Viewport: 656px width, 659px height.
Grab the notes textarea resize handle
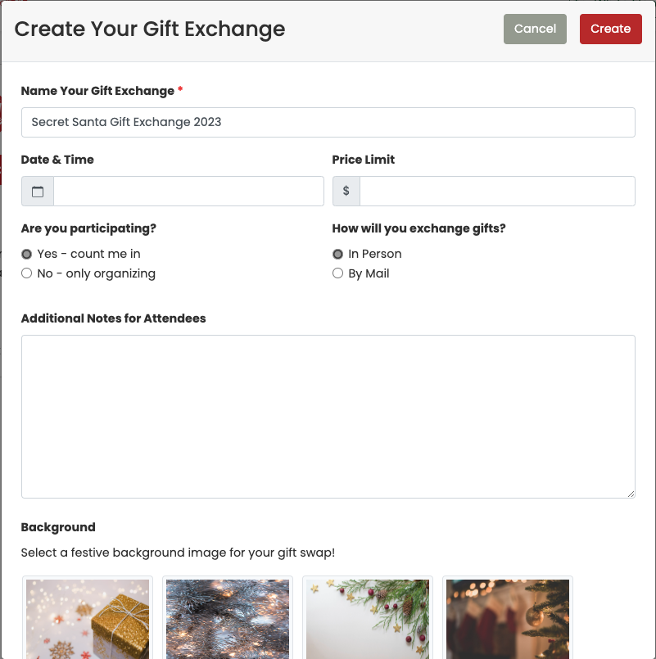630,493
